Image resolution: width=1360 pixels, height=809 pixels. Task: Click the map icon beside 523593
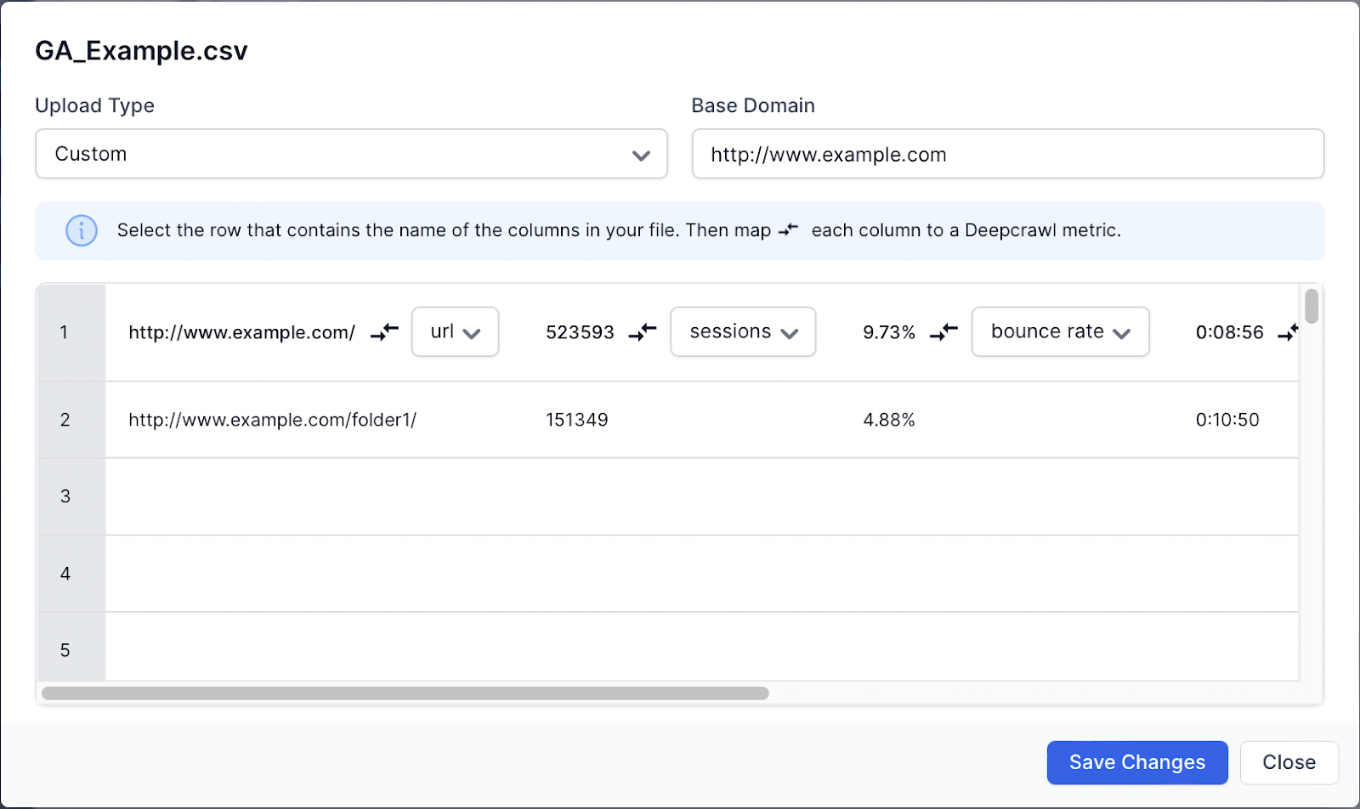(x=643, y=332)
